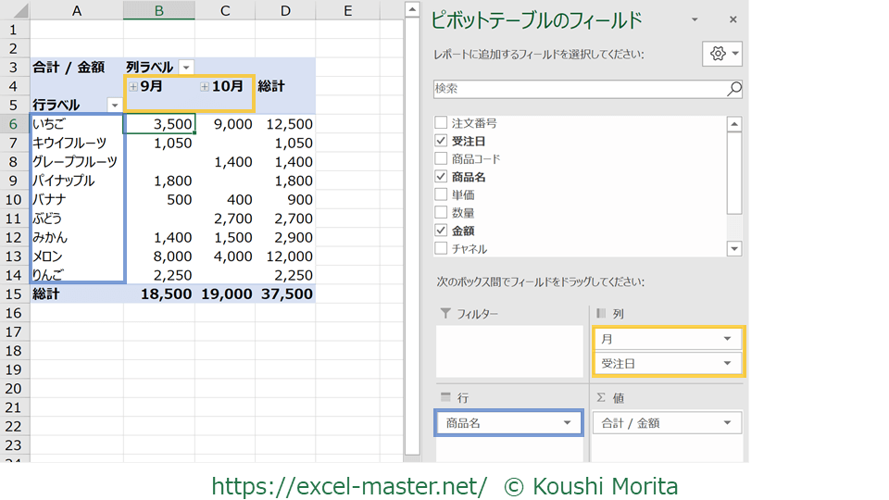Open 合計 / 金額 field menu in 値 area
The width and height of the screenshot is (889, 500).
click(727, 423)
